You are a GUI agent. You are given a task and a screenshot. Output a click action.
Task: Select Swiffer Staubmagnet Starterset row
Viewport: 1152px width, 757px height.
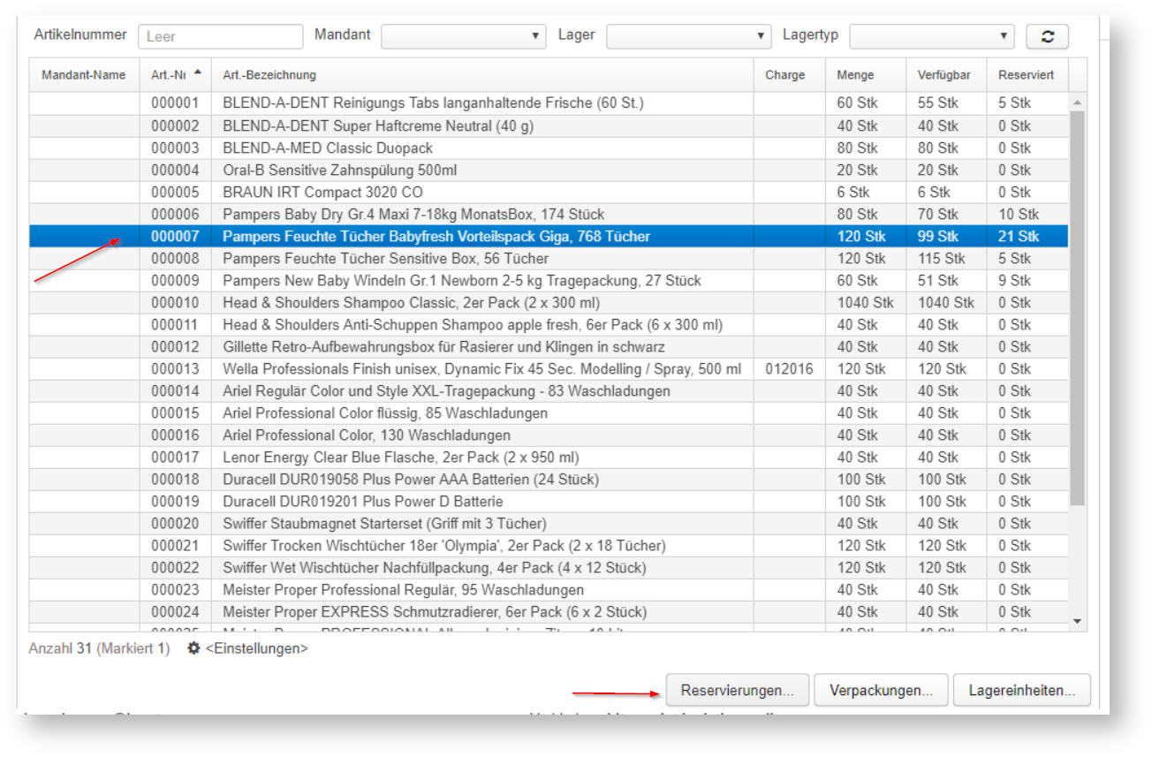tap(549, 523)
